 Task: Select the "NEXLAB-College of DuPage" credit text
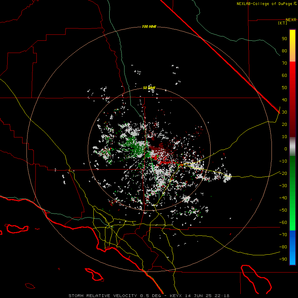pos(265,4)
